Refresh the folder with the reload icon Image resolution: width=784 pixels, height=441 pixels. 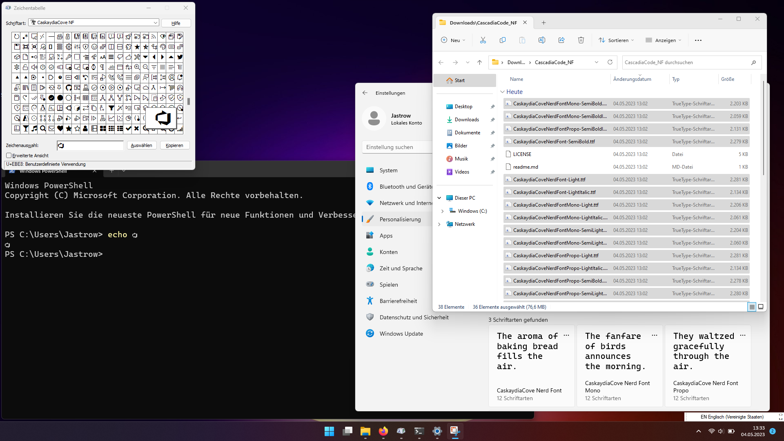pos(610,62)
